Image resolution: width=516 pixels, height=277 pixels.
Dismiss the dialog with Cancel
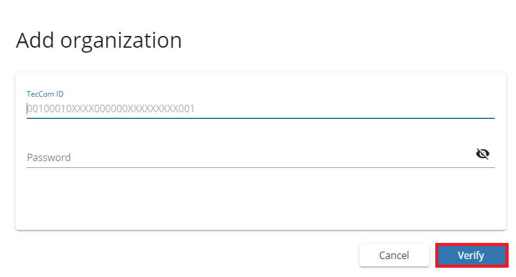coord(394,255)
